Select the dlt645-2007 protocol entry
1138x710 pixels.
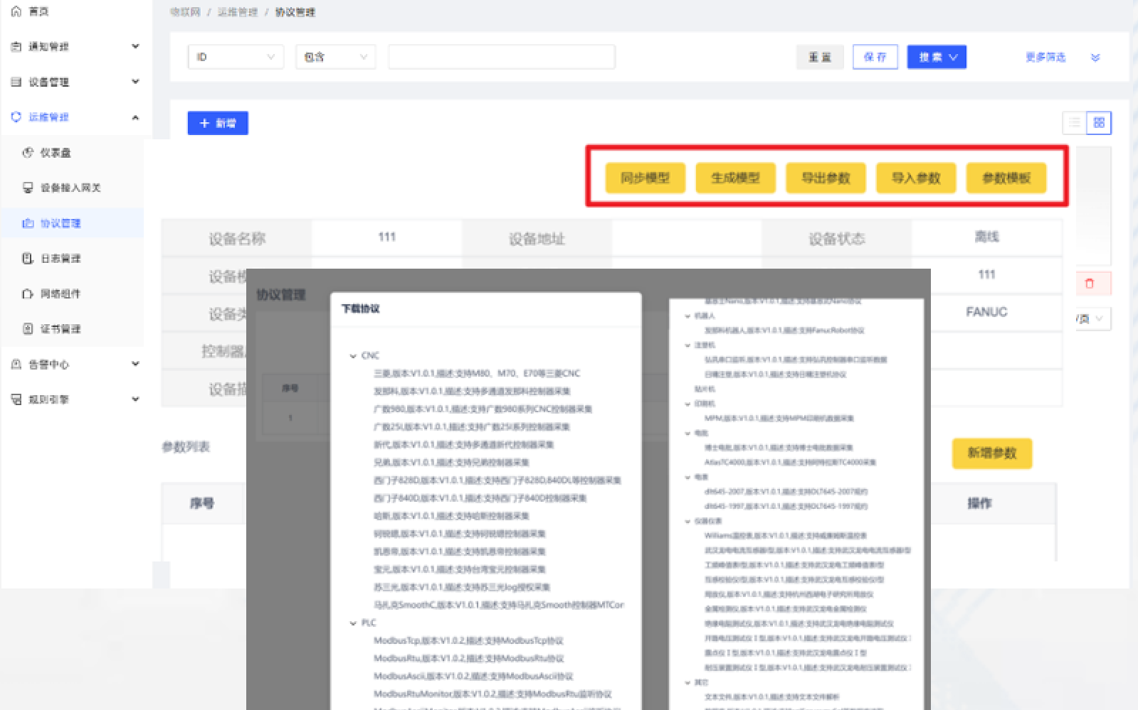pyautogui.click(x=786, y=492)
